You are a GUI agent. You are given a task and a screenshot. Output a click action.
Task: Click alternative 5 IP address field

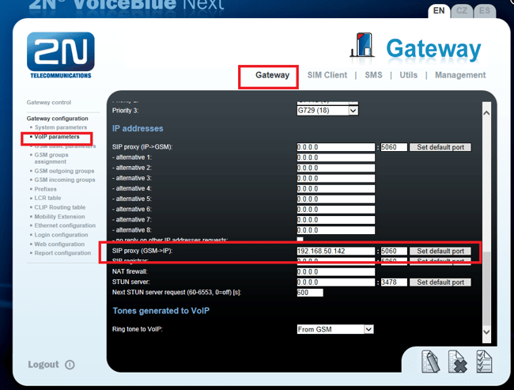335,199
